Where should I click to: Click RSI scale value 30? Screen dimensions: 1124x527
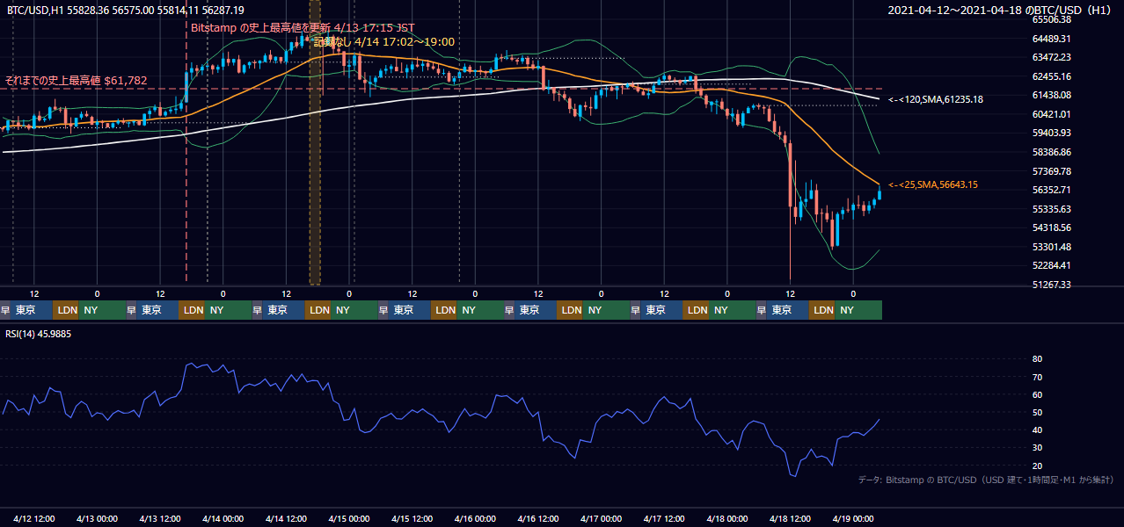pyautogui.click(x=1037, y=448)
